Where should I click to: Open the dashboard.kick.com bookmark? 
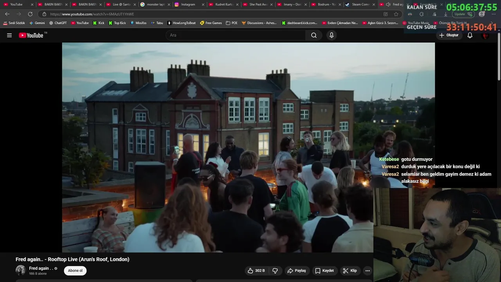click(299, 23)
